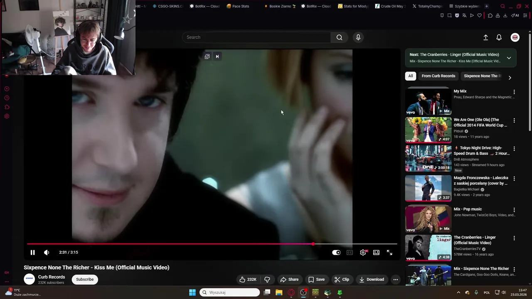Open the browser easy setup menu
The height and width of the screenshot is (299, 532).
(525, 15)
